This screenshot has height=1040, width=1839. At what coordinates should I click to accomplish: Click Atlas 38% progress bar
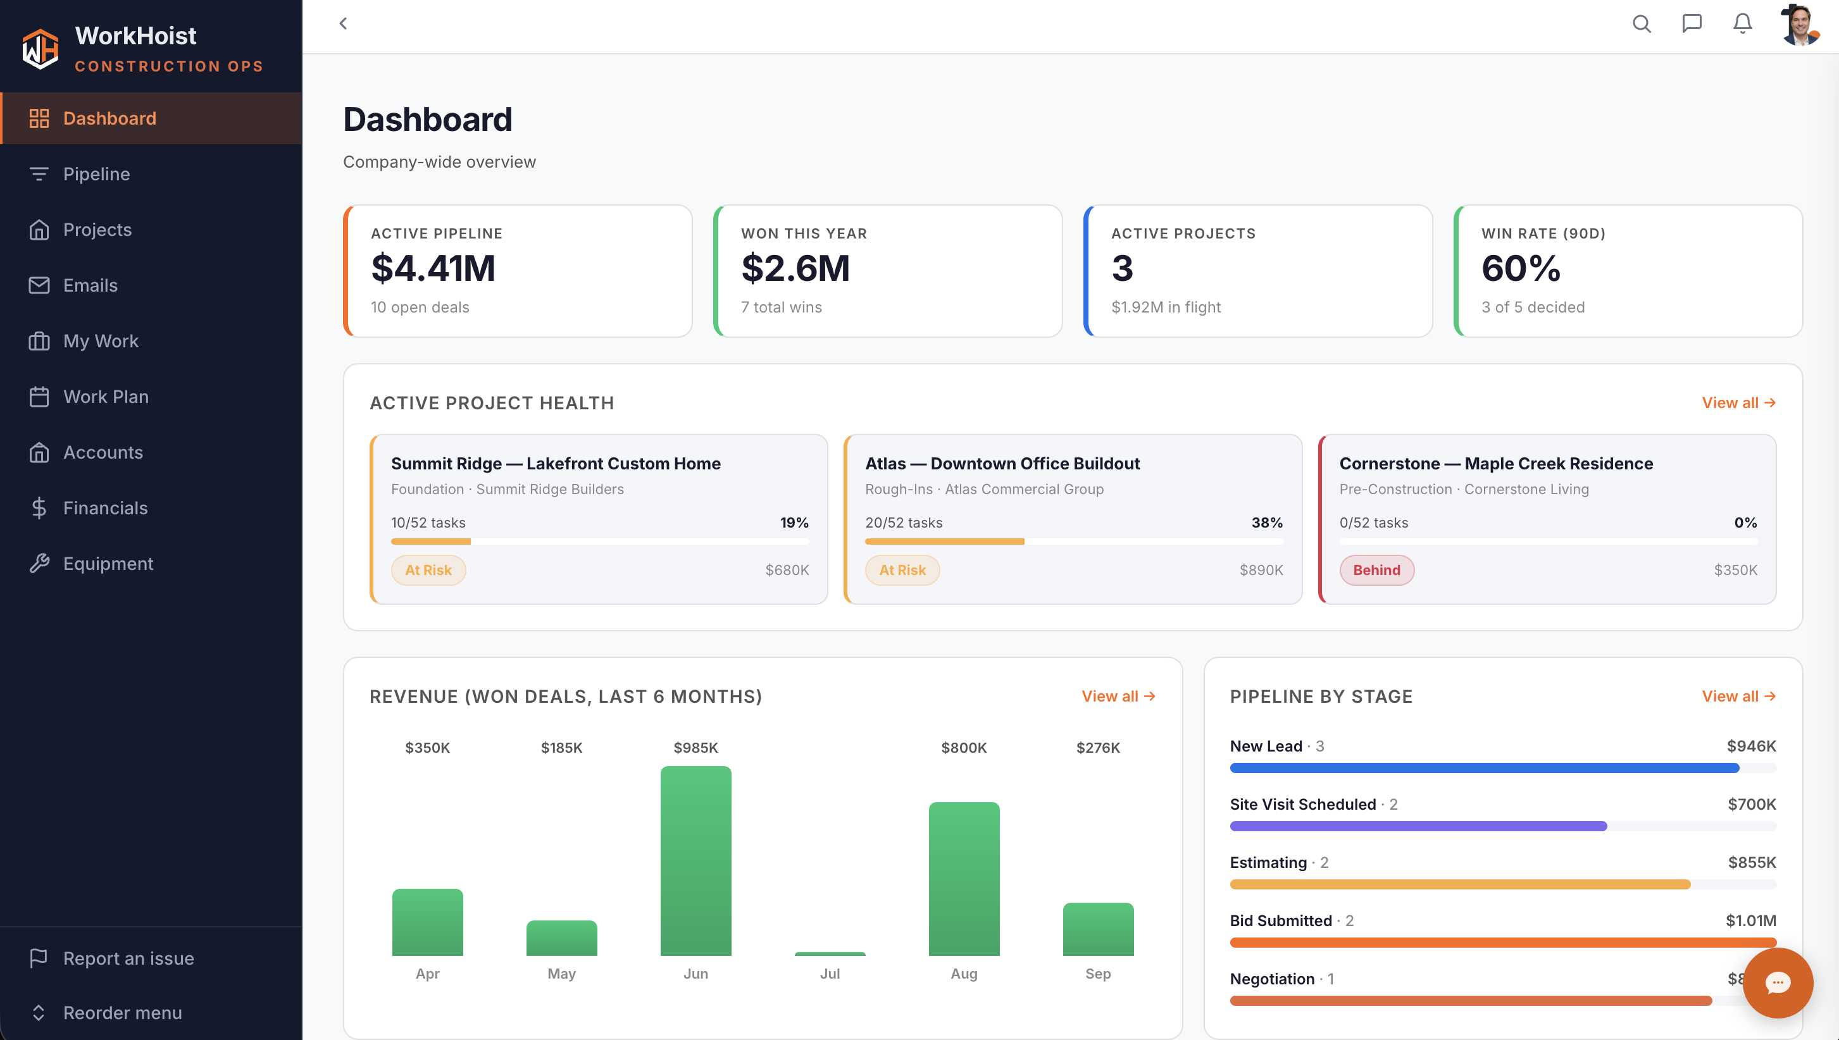click(x=1074, y=542)
